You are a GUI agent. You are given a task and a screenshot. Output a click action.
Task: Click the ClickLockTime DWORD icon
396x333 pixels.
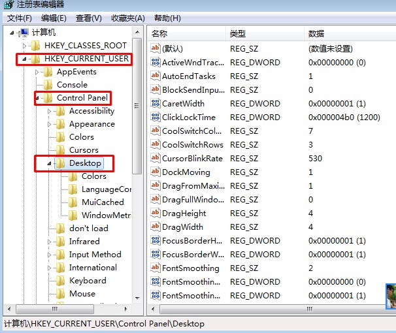tap(156, 117)
